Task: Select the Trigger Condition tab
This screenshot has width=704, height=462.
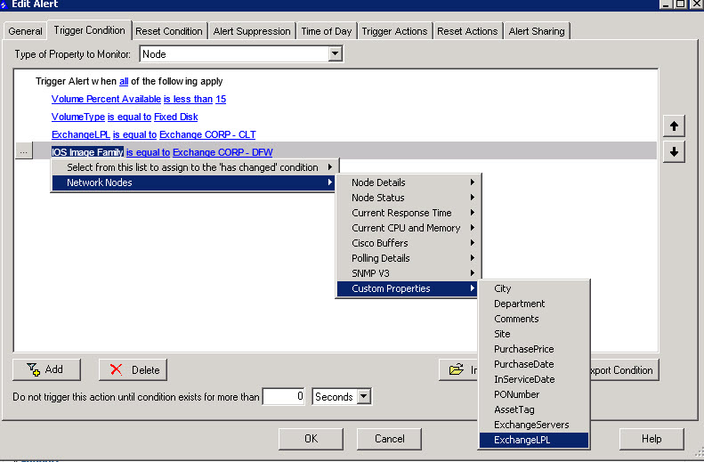Action: [x=89, y=30]
